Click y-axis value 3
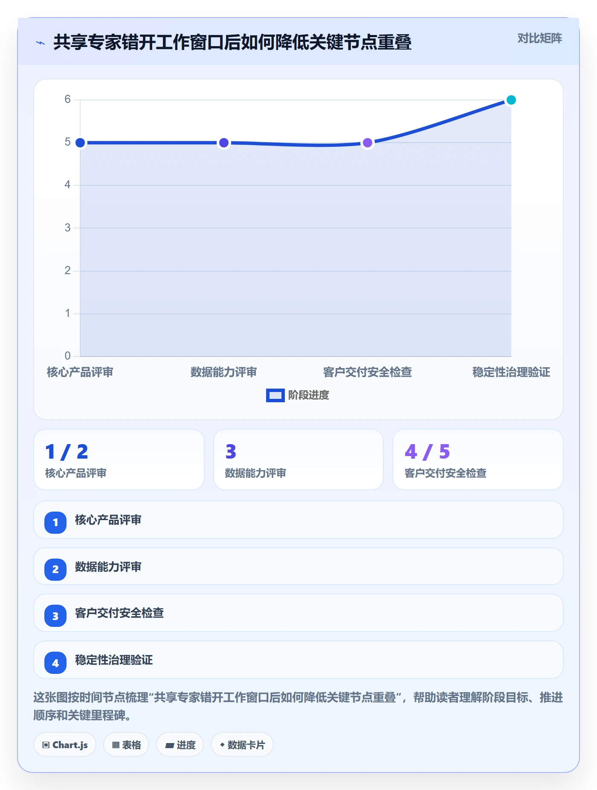 67,228
